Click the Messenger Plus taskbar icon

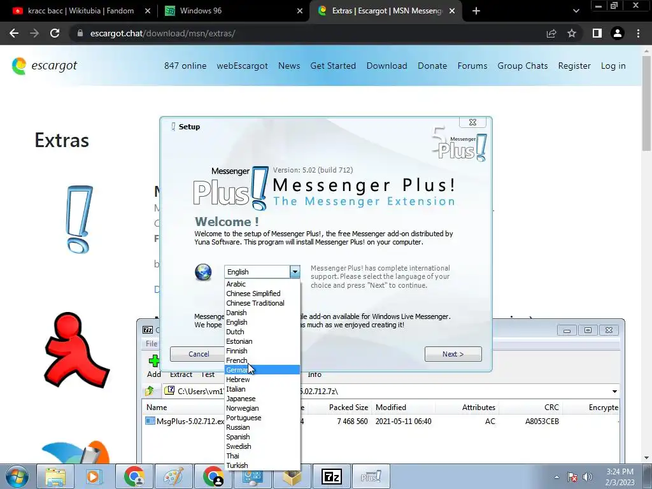click(371, 476)
